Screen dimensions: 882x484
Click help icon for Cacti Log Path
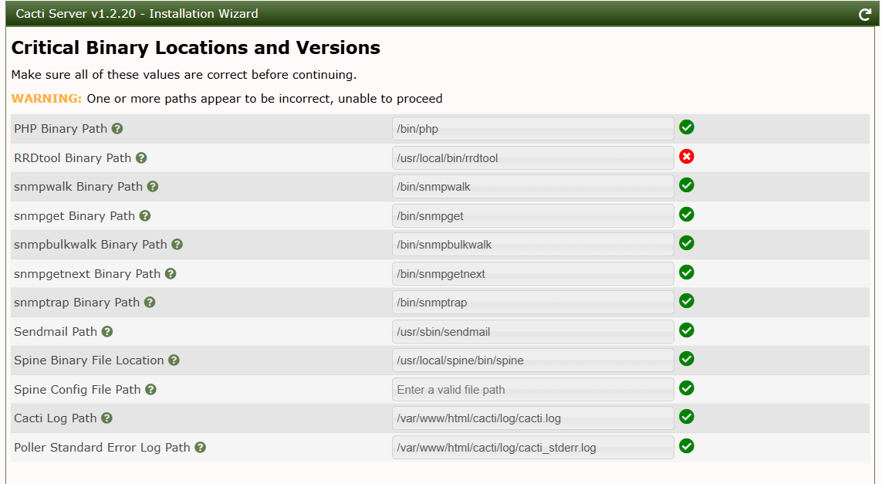[106, 418]
